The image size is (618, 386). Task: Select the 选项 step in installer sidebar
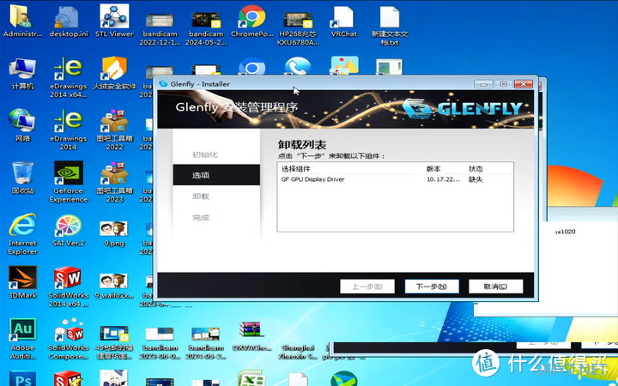tap(216, 175)
